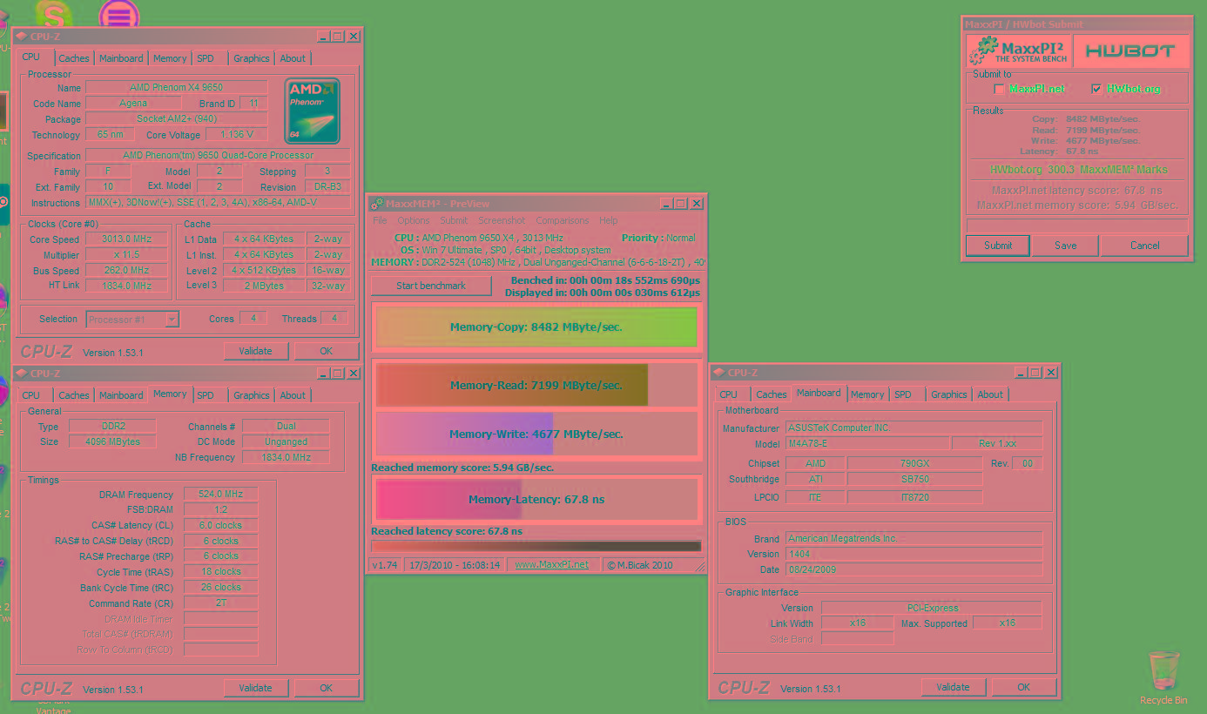1207x714 pixels.
Task: Click the pink Memory-Latency result bar
Action: [x=536, y=500]
